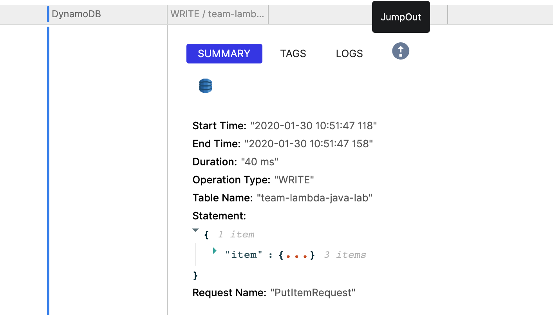Click the Start Time value
Viewport: 553px width, 315px height.
point(314,126)
